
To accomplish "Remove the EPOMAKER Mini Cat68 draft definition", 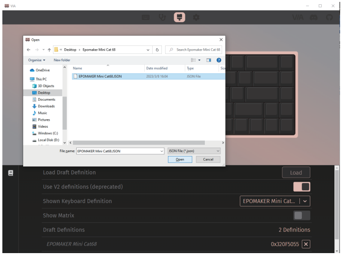I will click(306, 244).
